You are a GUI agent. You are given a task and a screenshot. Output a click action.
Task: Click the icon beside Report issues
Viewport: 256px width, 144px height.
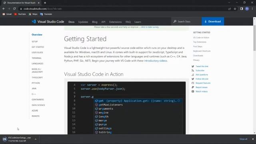click(x=193, y=87)
